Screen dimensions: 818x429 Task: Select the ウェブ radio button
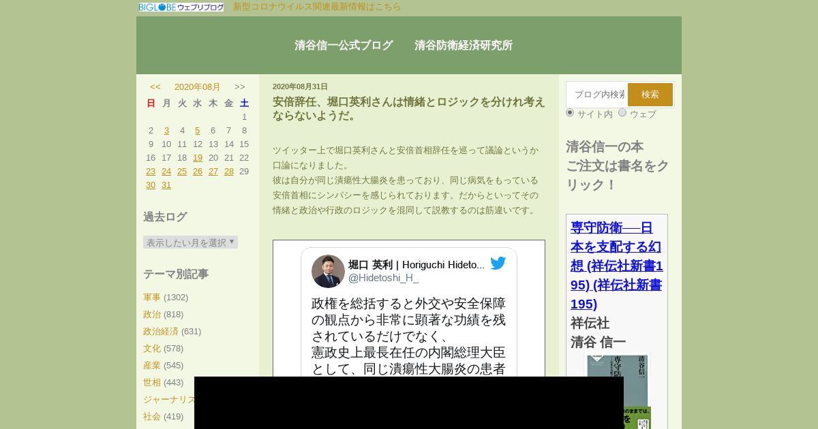(622, 113)
